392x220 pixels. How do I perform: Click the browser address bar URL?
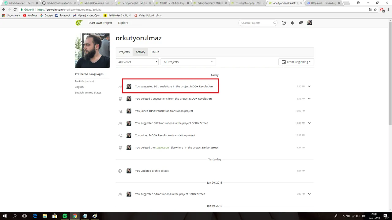[69, 9]
